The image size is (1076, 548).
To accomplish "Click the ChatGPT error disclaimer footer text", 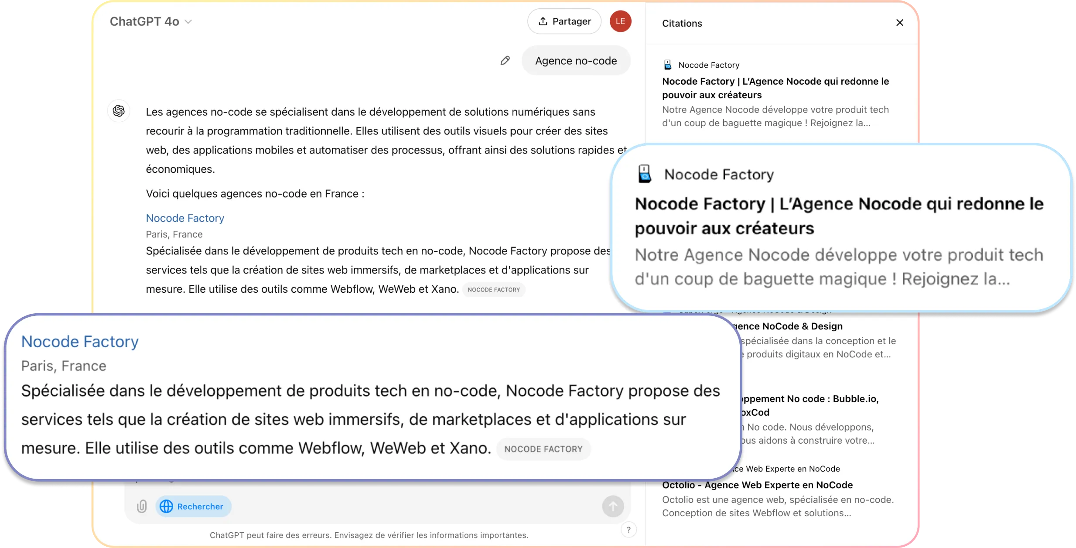I will point(369,535).
